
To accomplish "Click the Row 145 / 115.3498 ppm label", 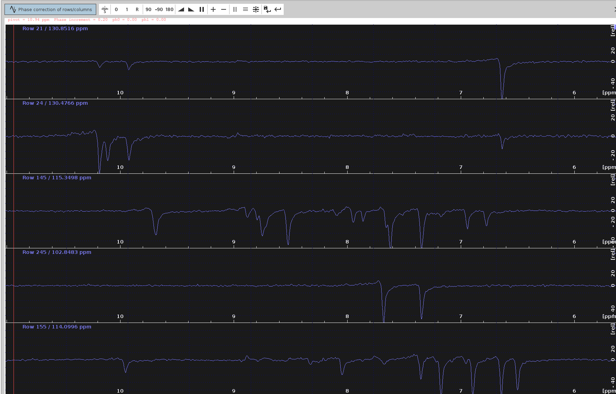I will coord(57,178).
